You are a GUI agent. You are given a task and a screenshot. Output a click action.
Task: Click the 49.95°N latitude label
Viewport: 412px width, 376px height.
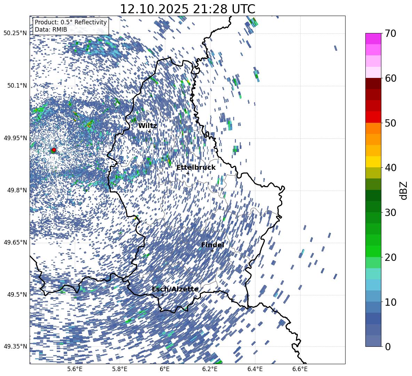[x=15, y=138]
